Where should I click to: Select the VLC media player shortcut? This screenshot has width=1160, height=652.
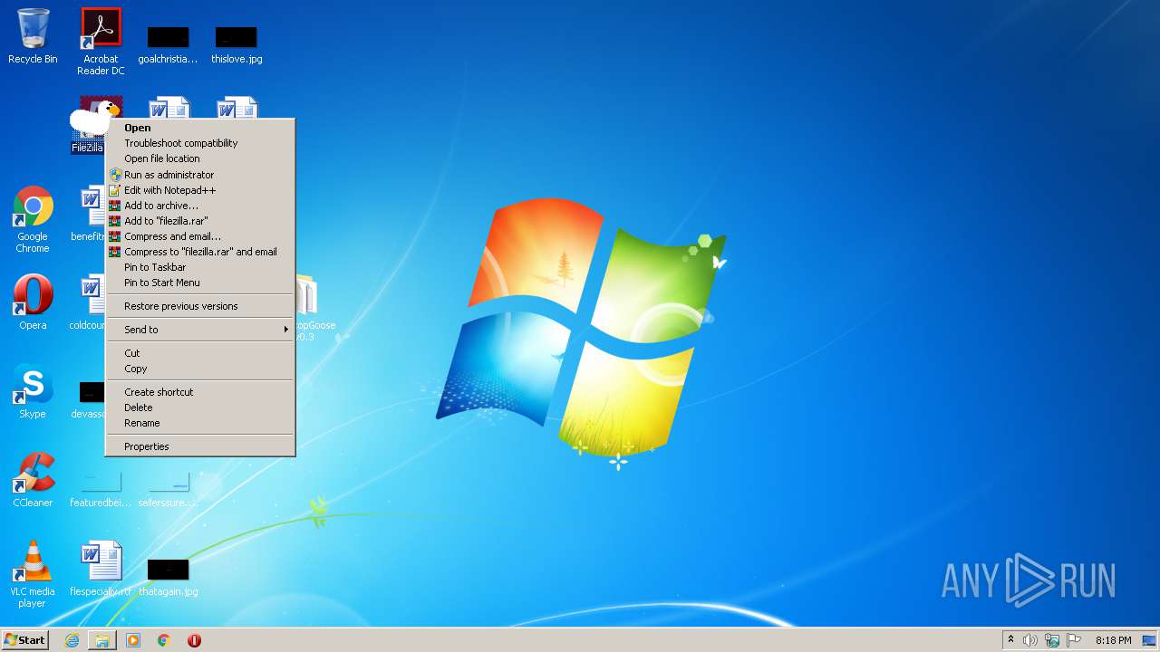pos(33,574)
